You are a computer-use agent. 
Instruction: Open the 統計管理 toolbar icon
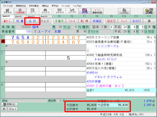[72, 11]
